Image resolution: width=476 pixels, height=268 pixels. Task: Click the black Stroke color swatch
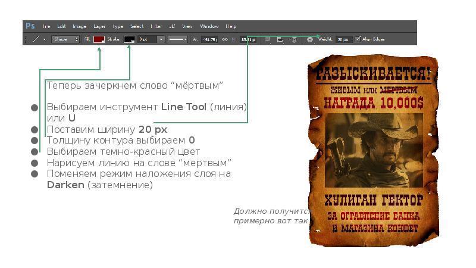click(x=129, y=39)
